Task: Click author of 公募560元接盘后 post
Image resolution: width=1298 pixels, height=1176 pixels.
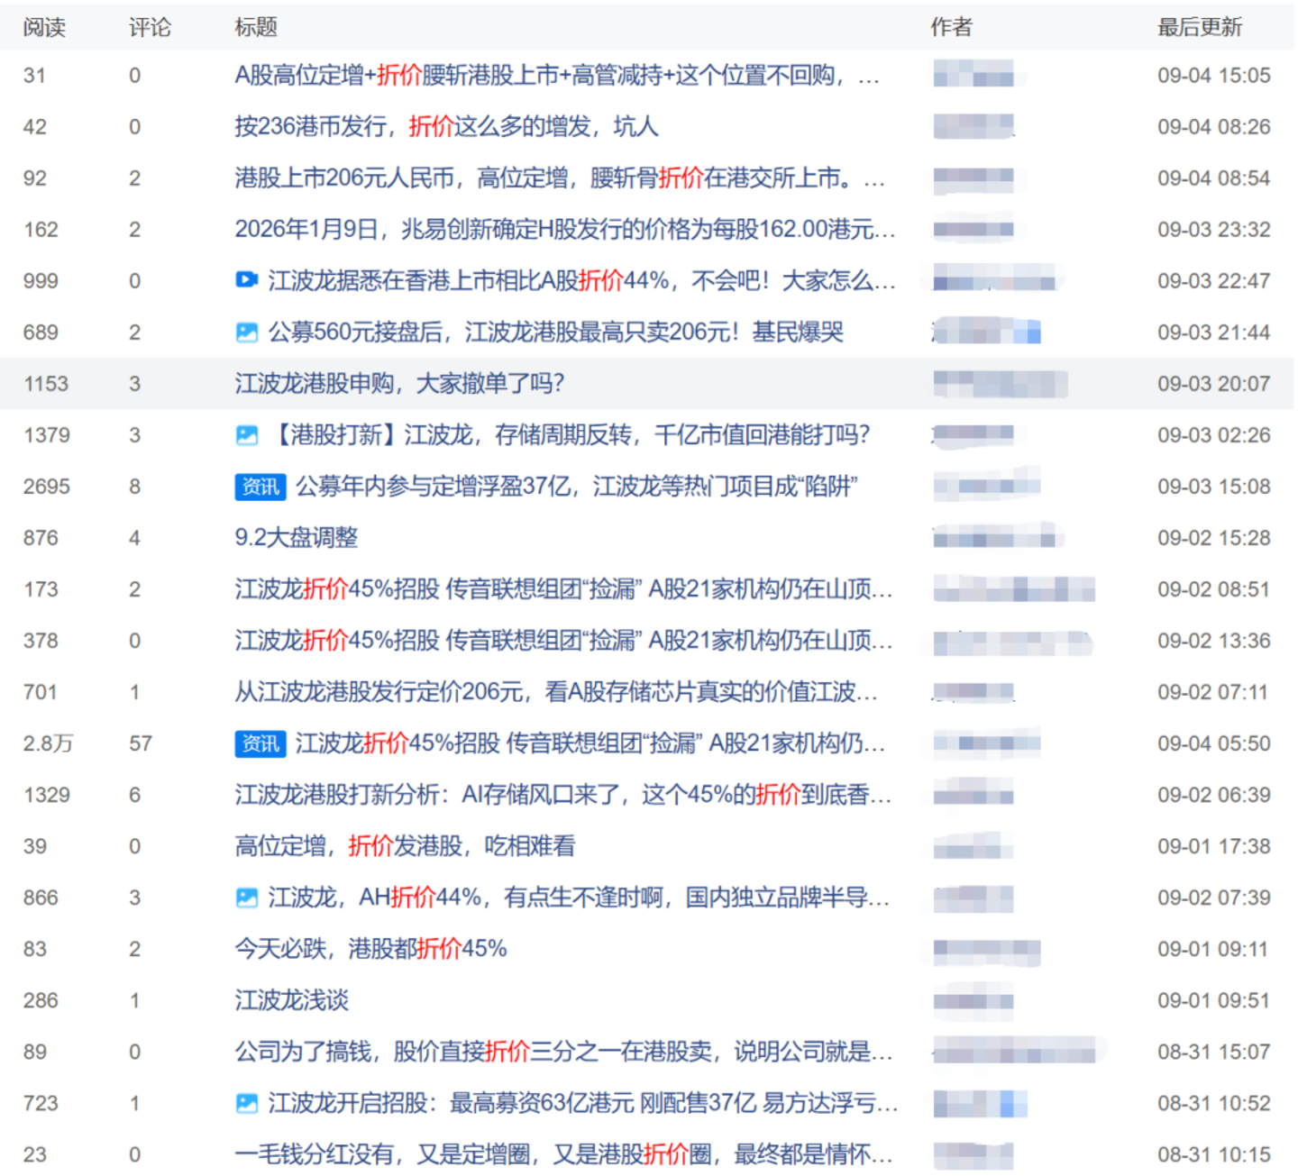Action: coord(987,333)
